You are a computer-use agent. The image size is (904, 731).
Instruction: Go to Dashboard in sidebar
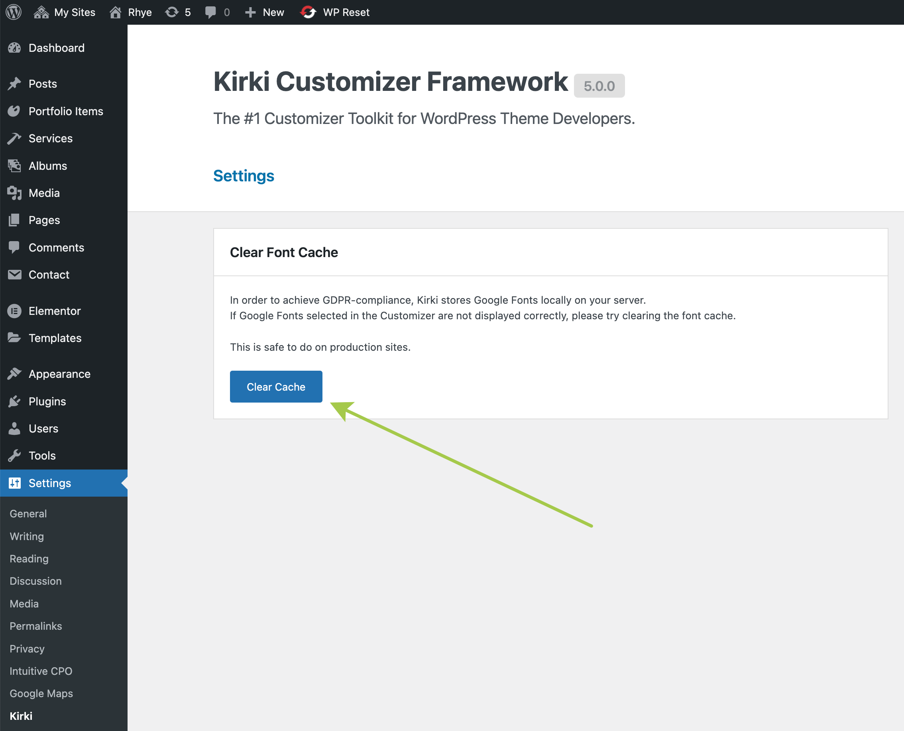click(x=57, y=48)
